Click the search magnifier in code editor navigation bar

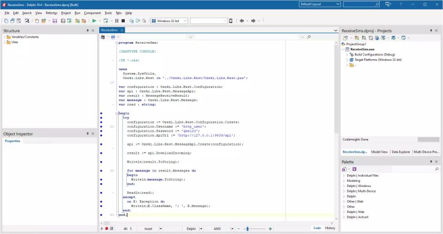coord(309,37)
